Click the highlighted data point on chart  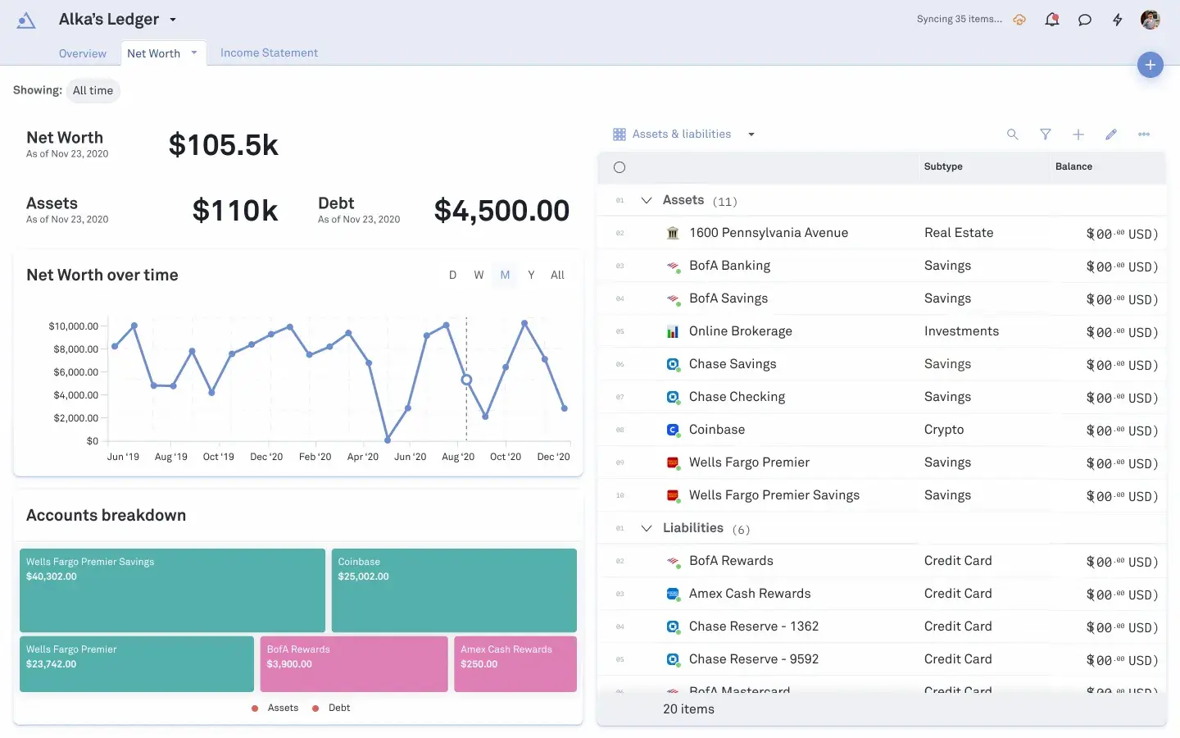click(x=466, y=380)
